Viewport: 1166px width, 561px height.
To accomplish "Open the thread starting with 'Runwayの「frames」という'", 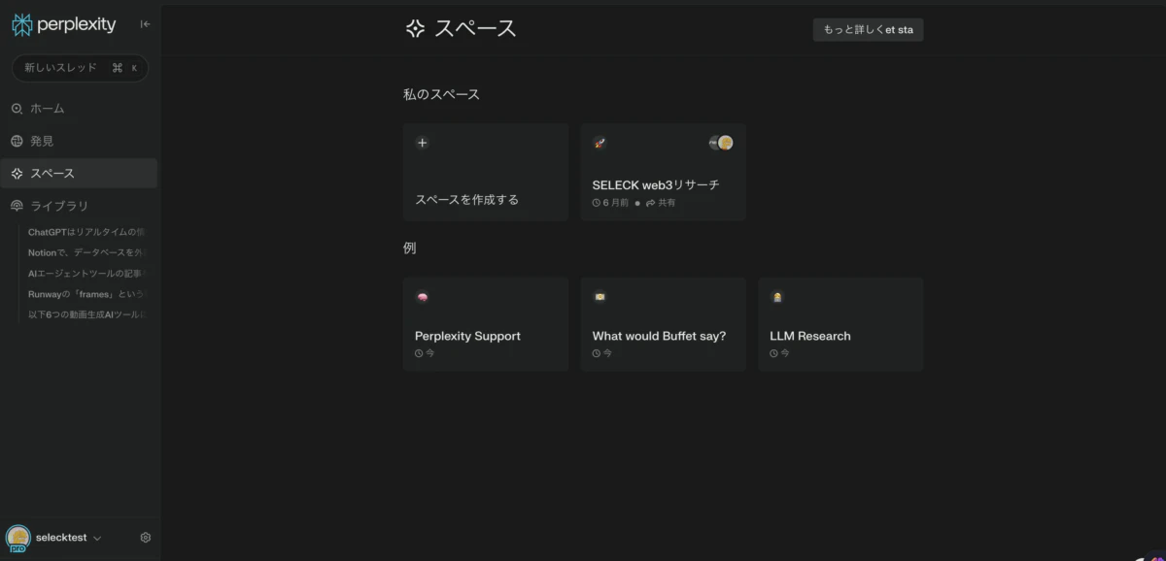I will tap(86, 294).
